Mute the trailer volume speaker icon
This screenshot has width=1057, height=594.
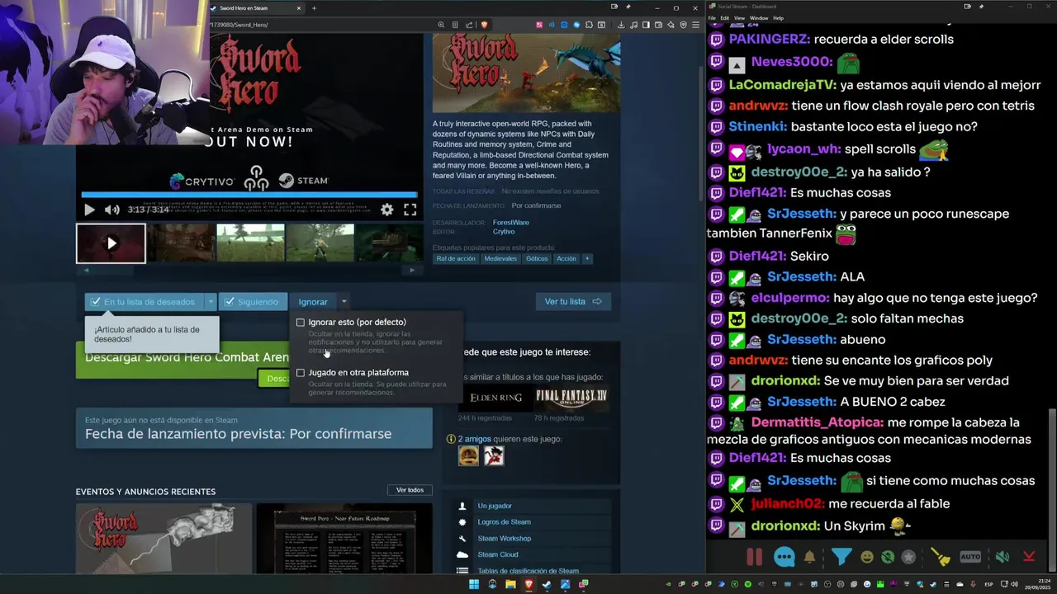(111, 210)
